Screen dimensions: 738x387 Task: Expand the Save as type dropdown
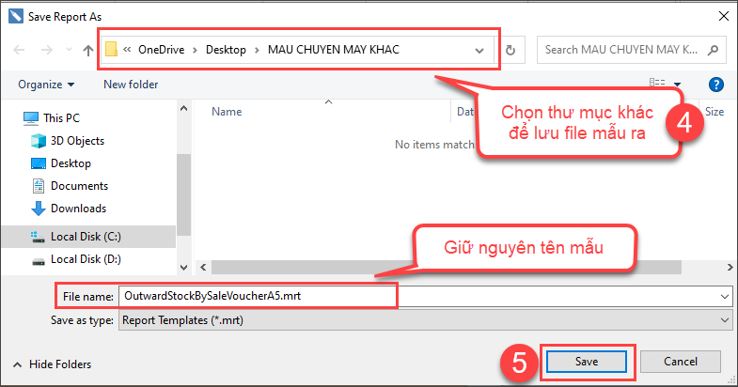(723, 320)
